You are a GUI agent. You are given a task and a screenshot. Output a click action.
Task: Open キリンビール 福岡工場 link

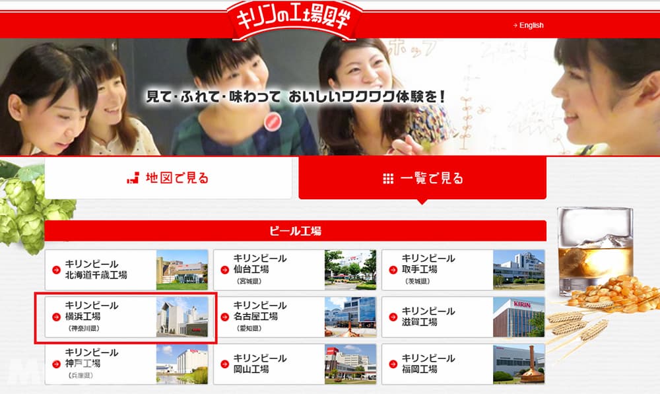click(x=463, y=364)
